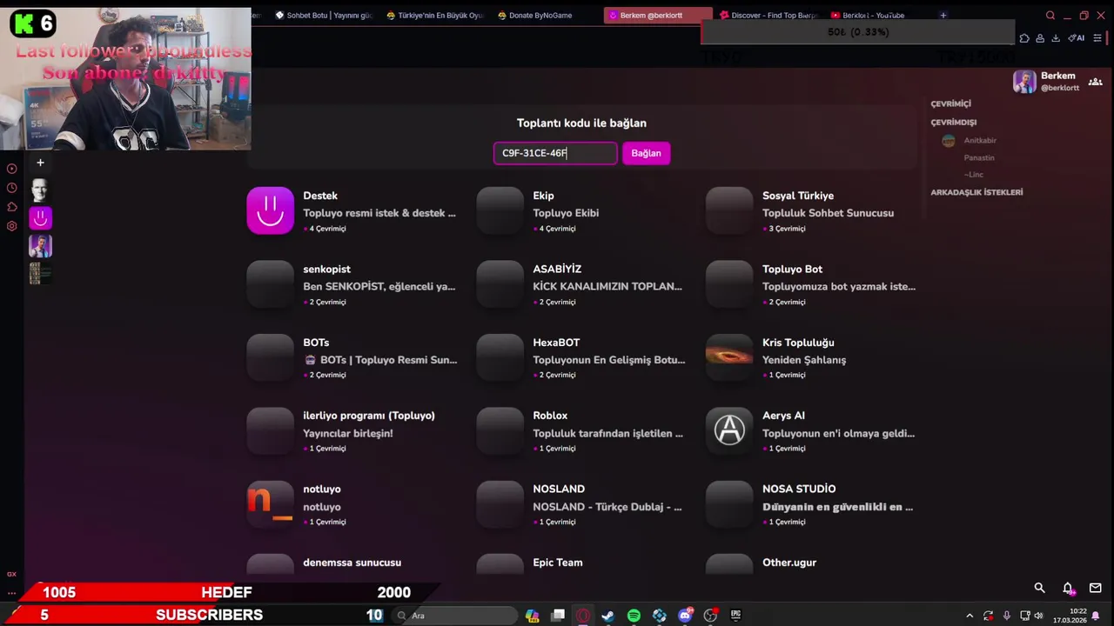Open the bottom grid-pattern server in sidebar
The height and width of the screenshot is (626, 1114).
coord(40,273)
